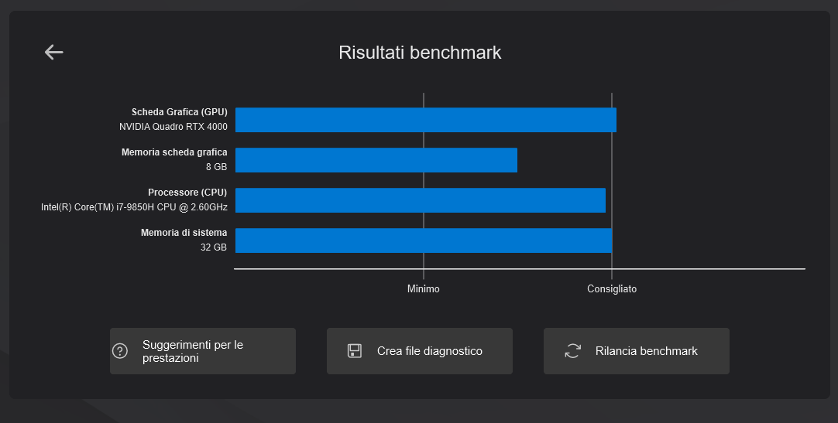Click the Risultati benchmark title
The width and height of the screenshot is (838, 423).
[x=420, y=53]
